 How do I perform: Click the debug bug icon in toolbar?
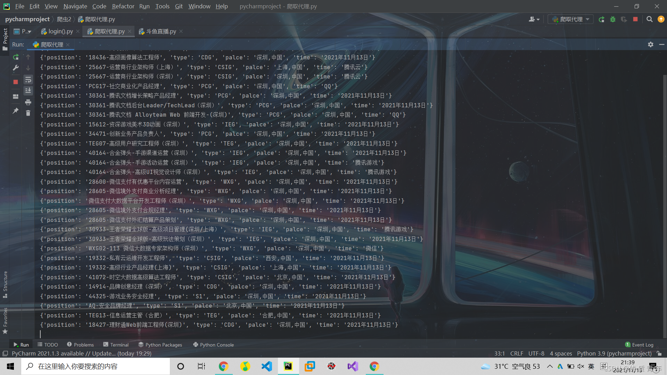pos(613,19)
